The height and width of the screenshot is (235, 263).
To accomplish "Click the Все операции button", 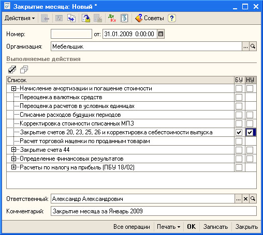I will [x=131, y=227].
